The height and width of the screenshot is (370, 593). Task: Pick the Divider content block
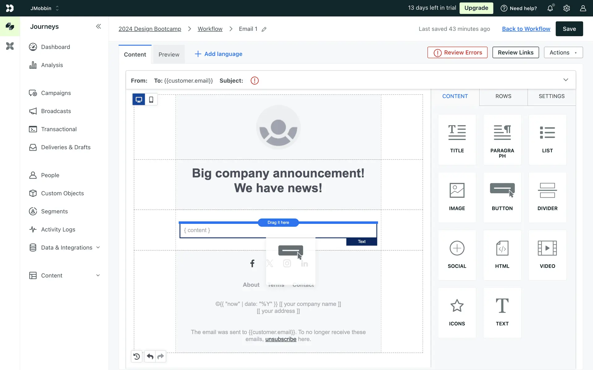coord(547,191)
